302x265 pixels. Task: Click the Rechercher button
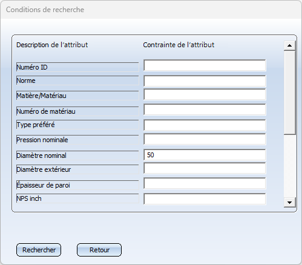[x=39, y=250]
